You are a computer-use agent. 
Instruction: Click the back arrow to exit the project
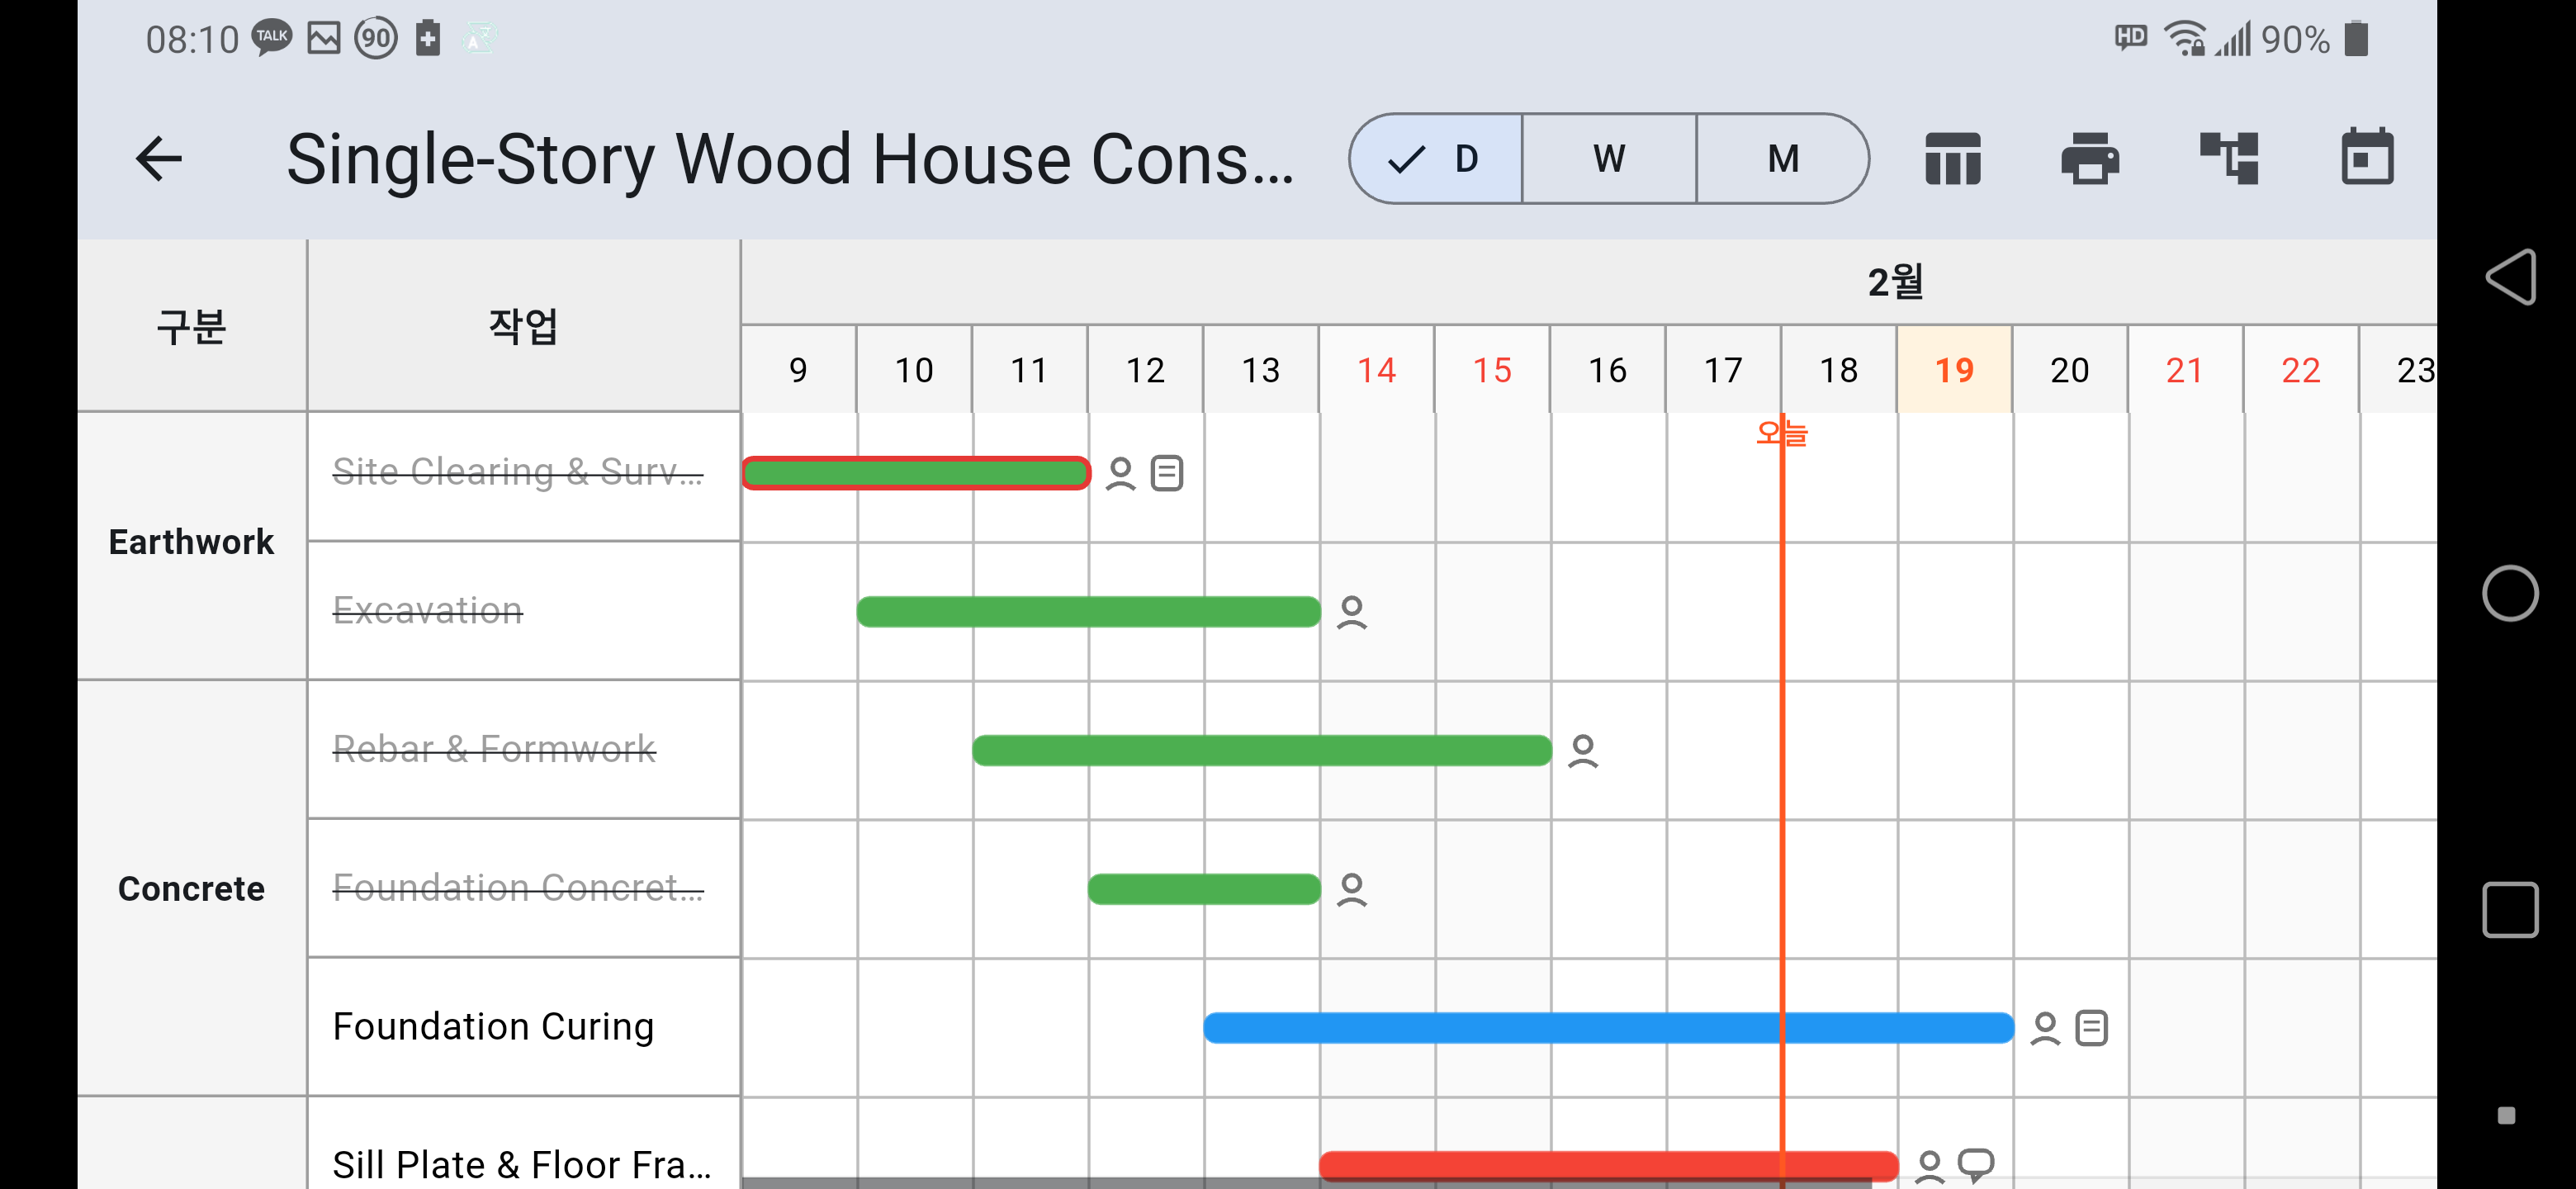[157, 158]
